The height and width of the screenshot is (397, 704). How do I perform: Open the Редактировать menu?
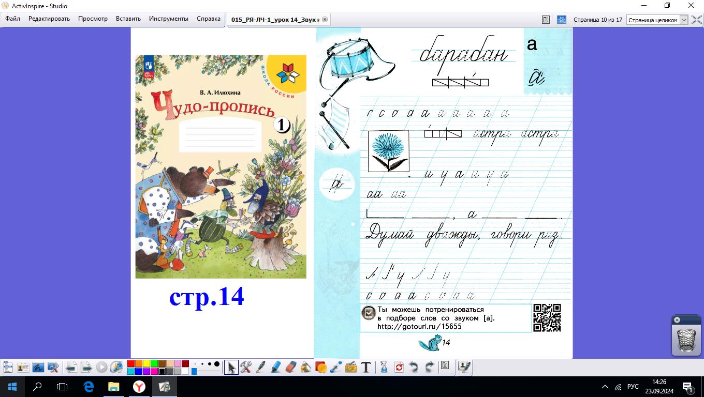[49, 19]
